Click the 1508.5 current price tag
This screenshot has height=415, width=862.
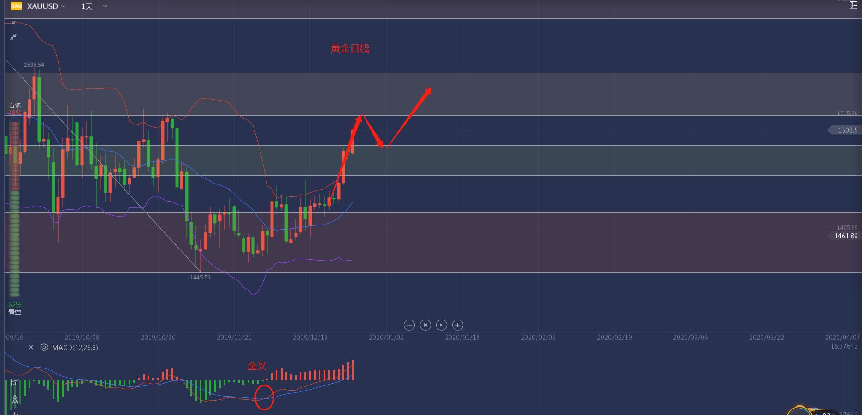[845, 130]
